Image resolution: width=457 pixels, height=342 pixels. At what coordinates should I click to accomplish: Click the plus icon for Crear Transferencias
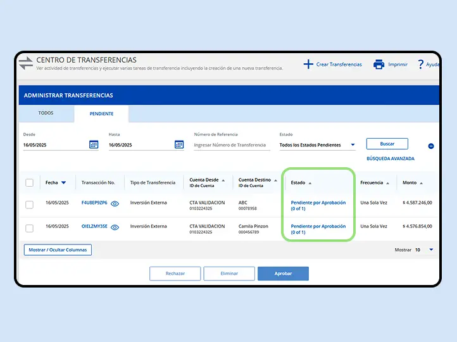coord(308,64)
